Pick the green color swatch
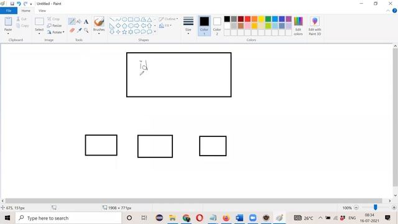The height and width of the screenshot is (224, 398). [268, 19]
